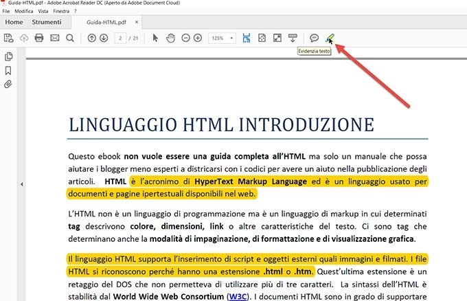
Task: Open the Finestra menu
Action: point(61,11)
